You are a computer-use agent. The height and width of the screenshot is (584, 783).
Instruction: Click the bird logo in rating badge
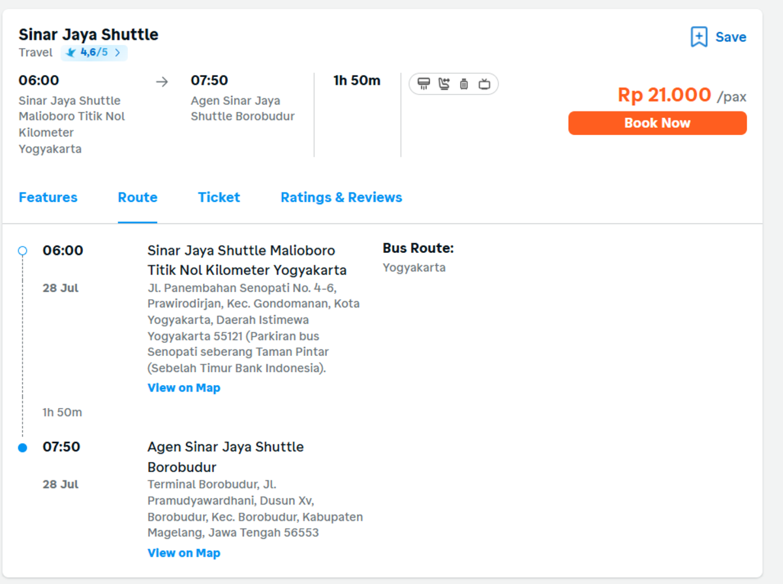(x=71, y=53)
